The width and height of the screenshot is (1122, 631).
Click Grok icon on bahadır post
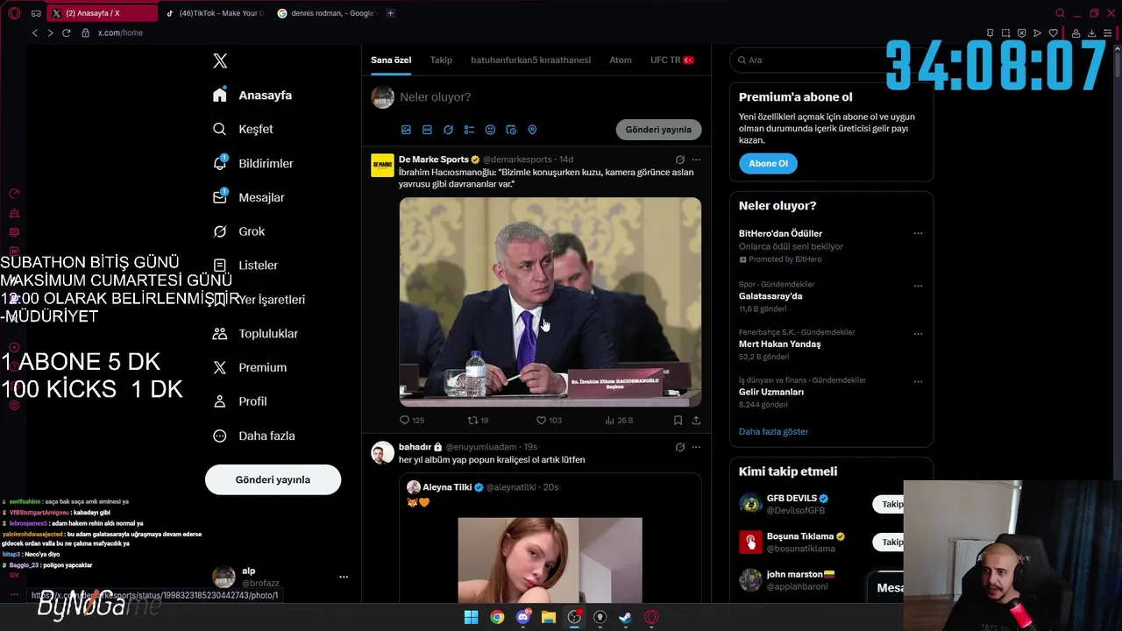(x=679, y=447)
